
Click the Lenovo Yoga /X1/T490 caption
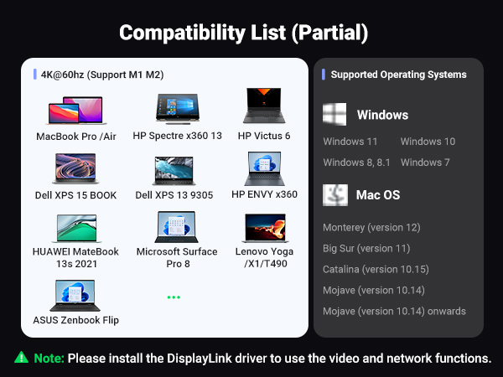pos(264,257)
